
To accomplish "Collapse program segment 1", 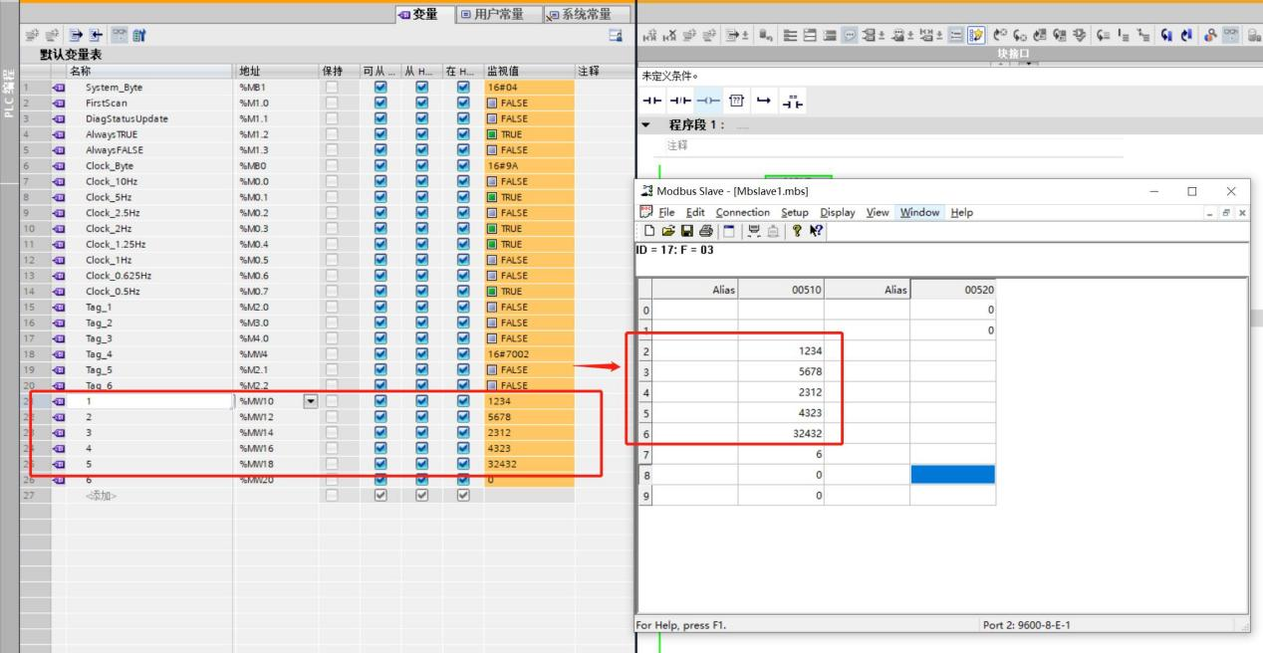I will [645, 125].
